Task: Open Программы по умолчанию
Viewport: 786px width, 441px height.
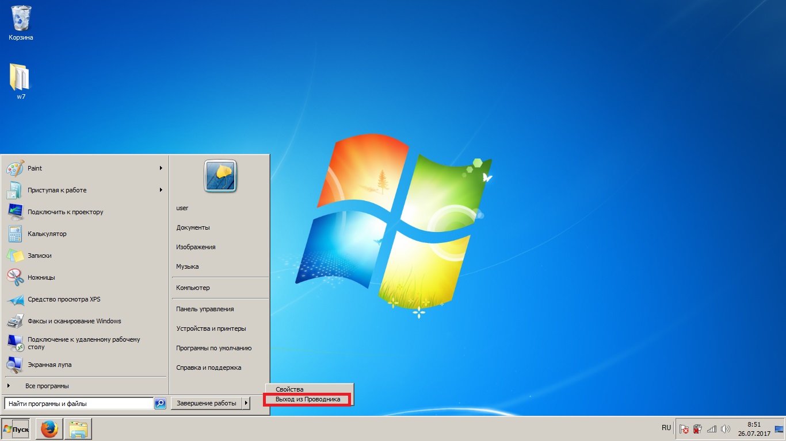Action: tap(214, 348)
